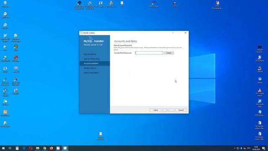Open the EasyStorage desktop icon
The width and height of the screenshot is (268, 151).
click(x=154, y=4)
